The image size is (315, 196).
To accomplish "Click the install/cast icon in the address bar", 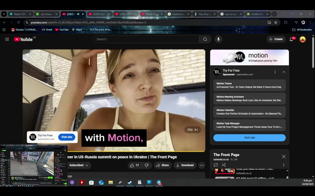I will [269, 22].
